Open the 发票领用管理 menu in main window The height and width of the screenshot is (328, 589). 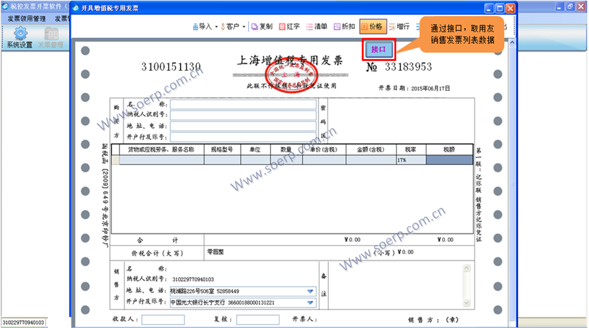tap(26, 18)
